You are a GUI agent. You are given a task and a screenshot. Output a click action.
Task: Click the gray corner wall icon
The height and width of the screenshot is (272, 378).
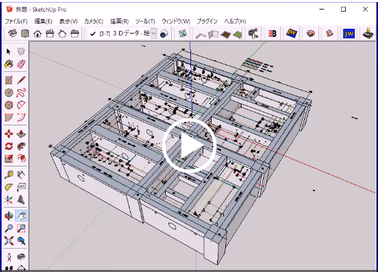point(213,34)
